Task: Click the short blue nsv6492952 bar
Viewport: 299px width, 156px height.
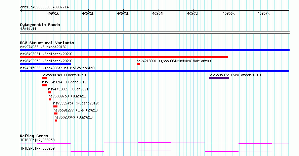Action: click(x=45, y=64)
